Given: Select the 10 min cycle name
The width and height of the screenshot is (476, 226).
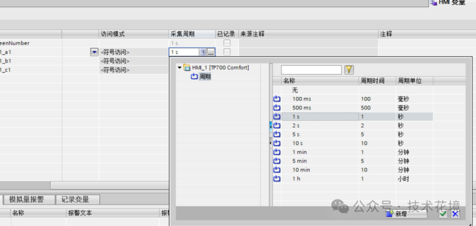Looking at the screenshot, I should click(301, 170).
